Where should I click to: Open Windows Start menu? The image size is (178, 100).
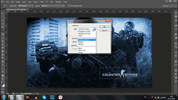click(4, 97)
